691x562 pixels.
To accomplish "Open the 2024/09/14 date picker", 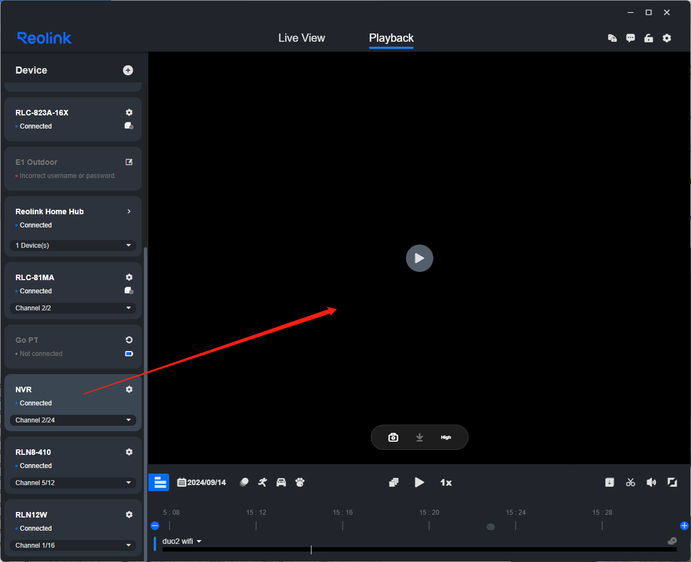I will 202,482.
